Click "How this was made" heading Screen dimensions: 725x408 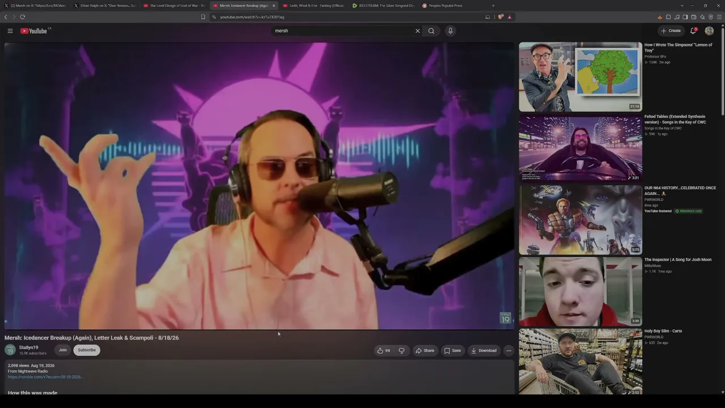32,393
